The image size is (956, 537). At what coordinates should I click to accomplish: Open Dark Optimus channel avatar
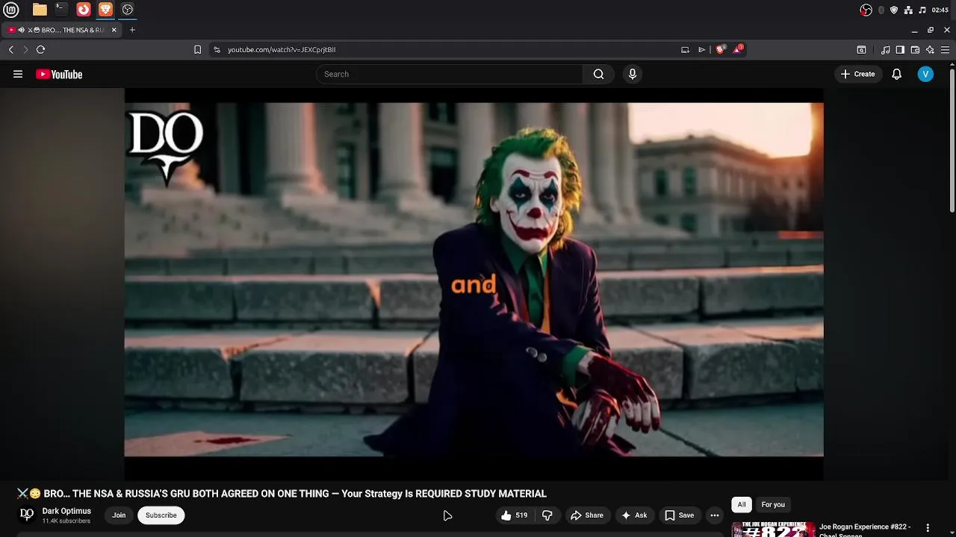[x=27, y=515]
